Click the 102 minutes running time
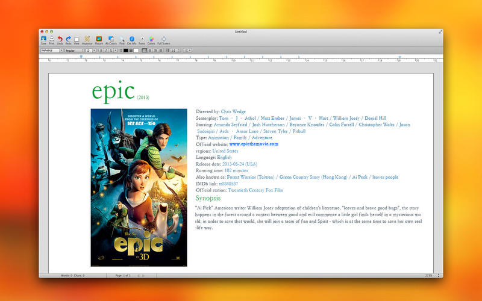482x301 pixels. (x=236, y=170)
